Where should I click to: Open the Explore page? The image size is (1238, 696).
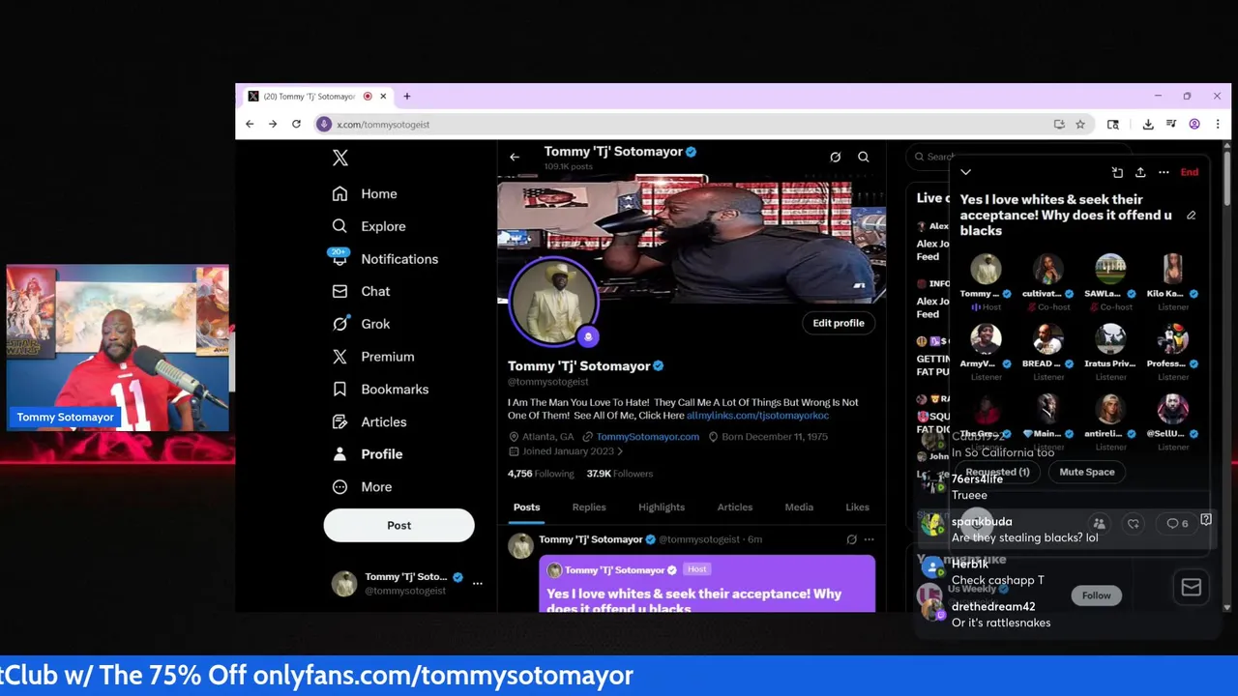368,226
